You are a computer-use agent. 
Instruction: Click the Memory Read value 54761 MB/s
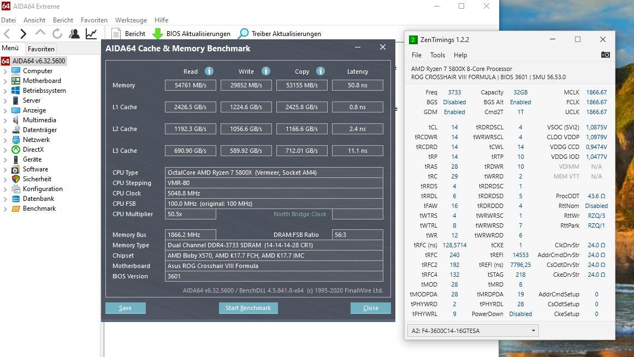point(191,85)
